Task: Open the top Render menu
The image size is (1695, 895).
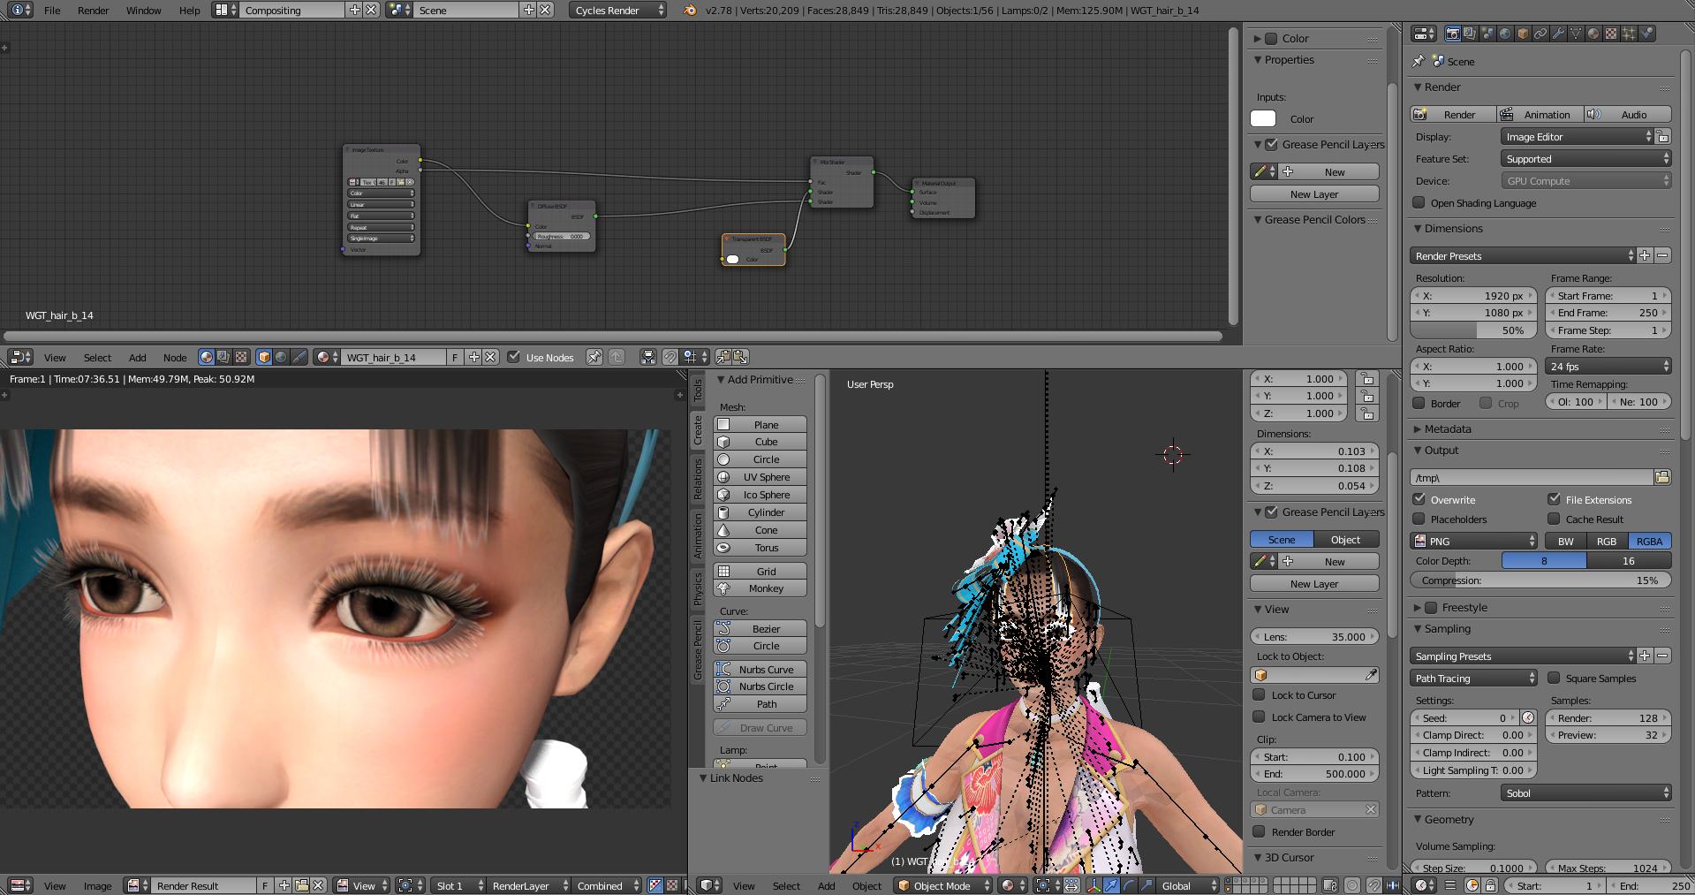Action: pos(93,10)
